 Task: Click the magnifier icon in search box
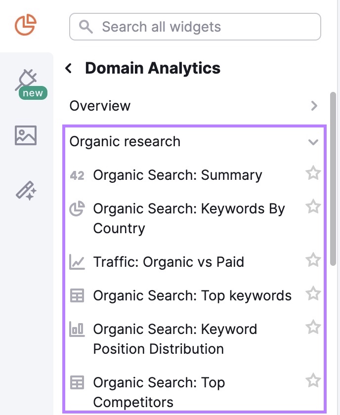coord(86,27)
